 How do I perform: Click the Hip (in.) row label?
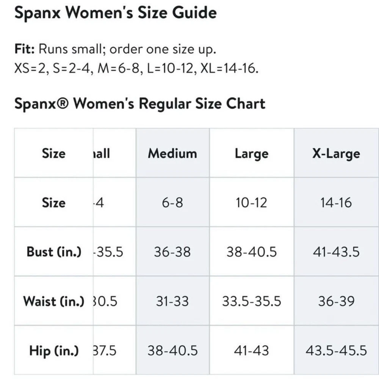[54, 351]
